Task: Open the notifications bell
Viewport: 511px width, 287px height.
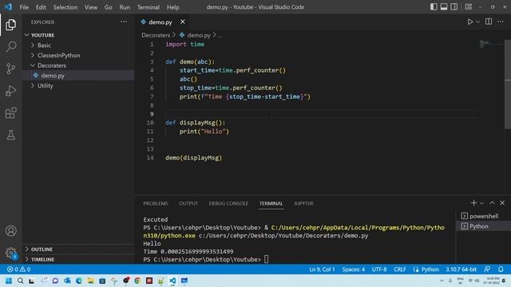Action: click(x=501, y=269)
